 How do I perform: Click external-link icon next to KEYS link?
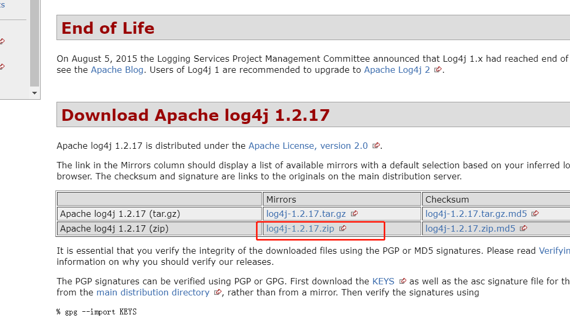pyautogui.click(x=403, y=281)
